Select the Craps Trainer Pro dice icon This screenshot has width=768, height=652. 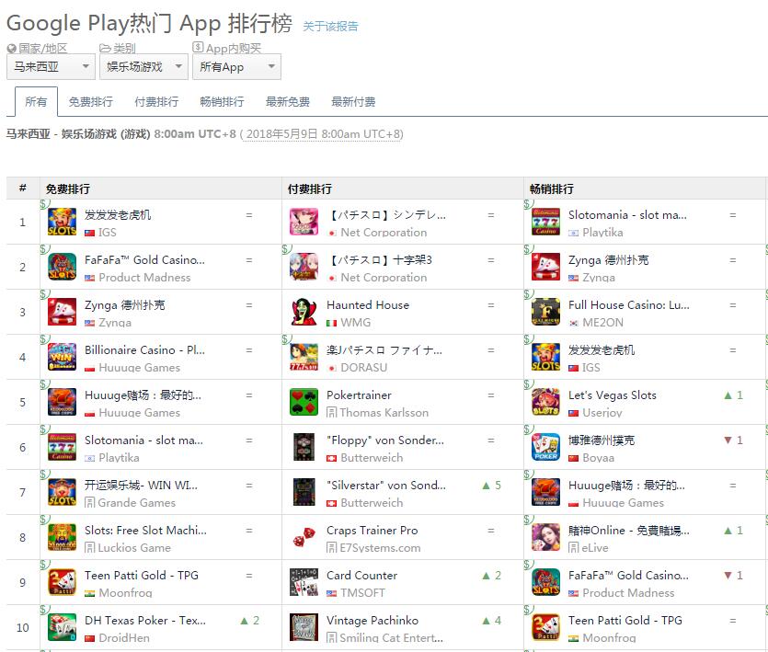click(304, 537)
